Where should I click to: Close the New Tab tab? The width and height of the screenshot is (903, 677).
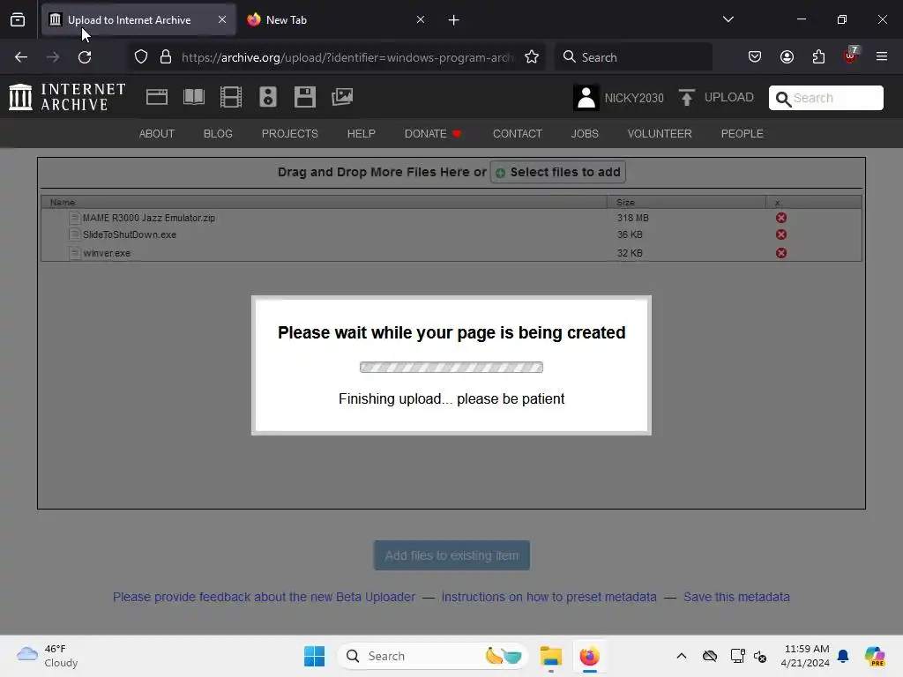[x=421, y=19]
